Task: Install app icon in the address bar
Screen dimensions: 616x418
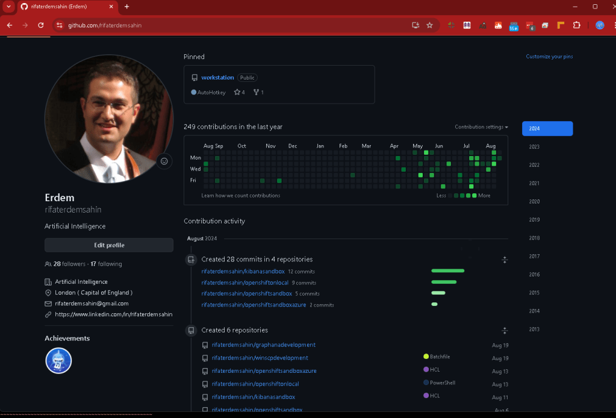Action: (x=415, y=25)
